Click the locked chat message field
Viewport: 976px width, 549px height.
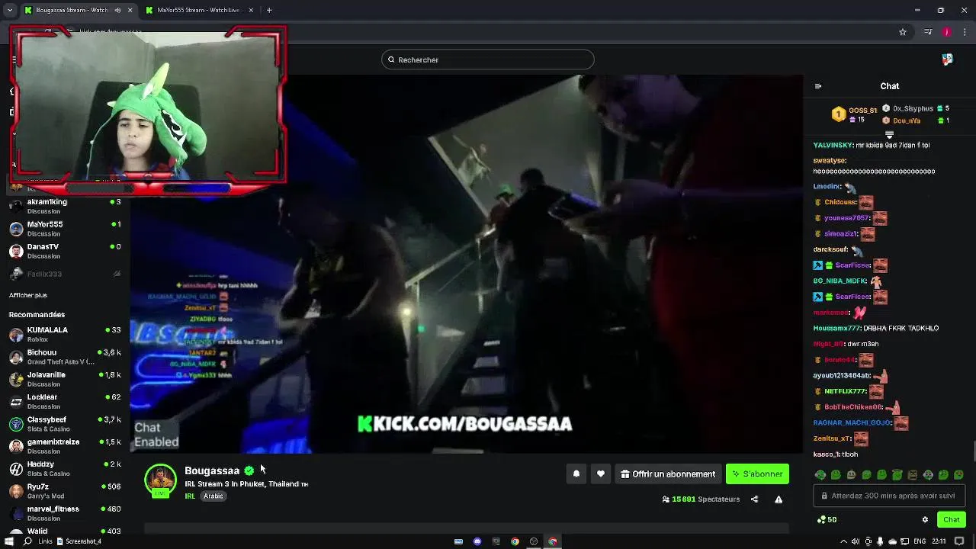[890, 496]
